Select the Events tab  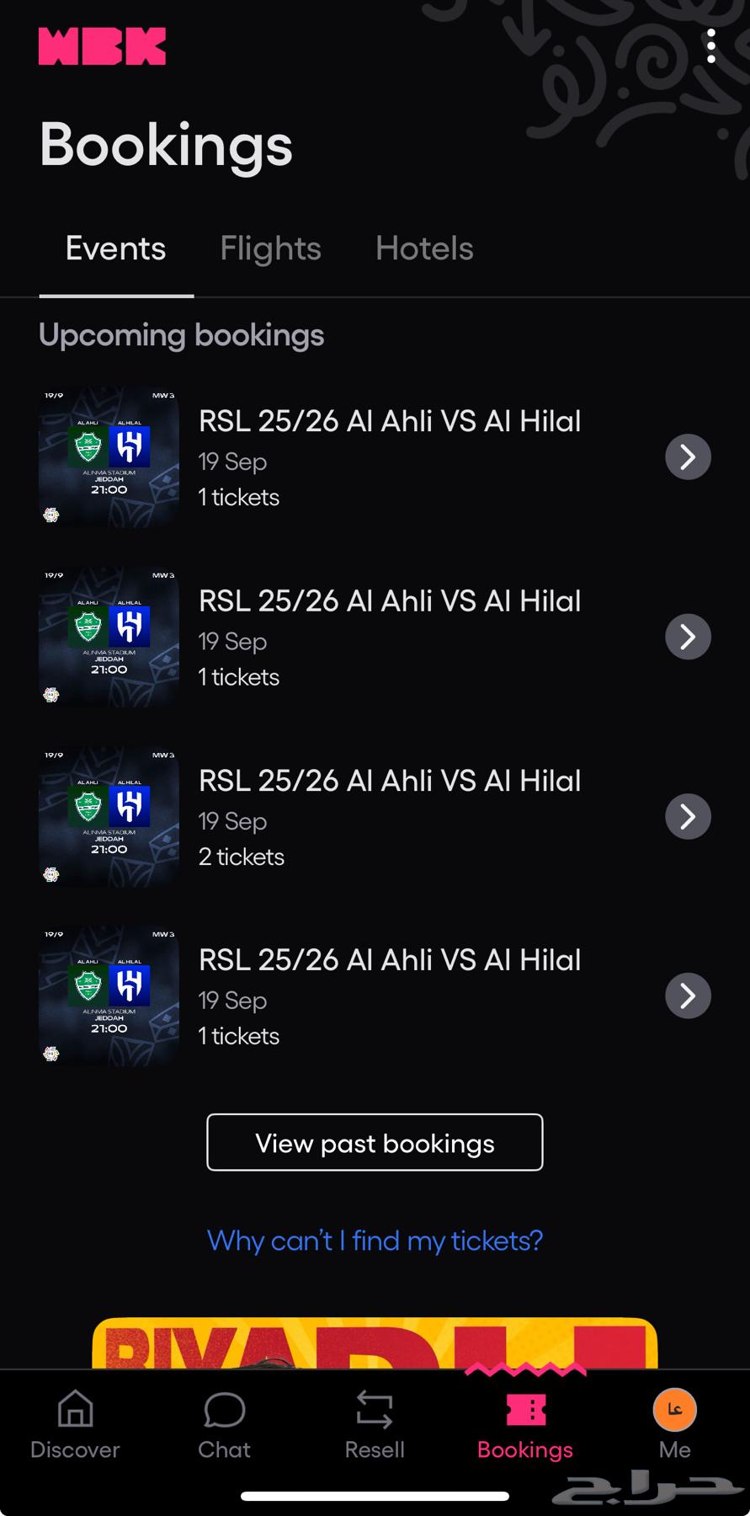[x=116, y=248]
